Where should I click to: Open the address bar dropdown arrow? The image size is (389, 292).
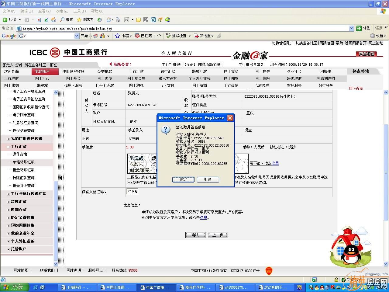coord(351,28)
